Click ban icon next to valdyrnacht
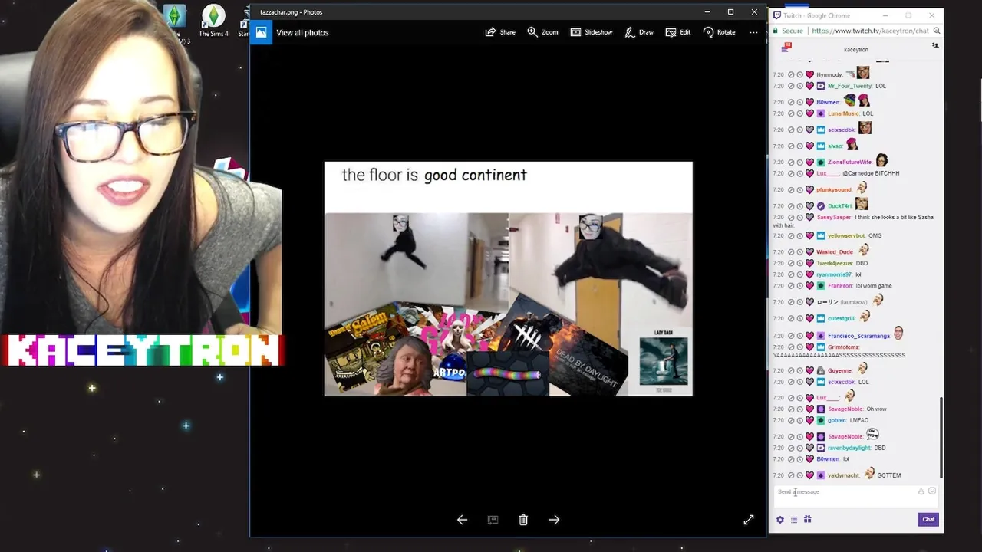 point(791,475)
